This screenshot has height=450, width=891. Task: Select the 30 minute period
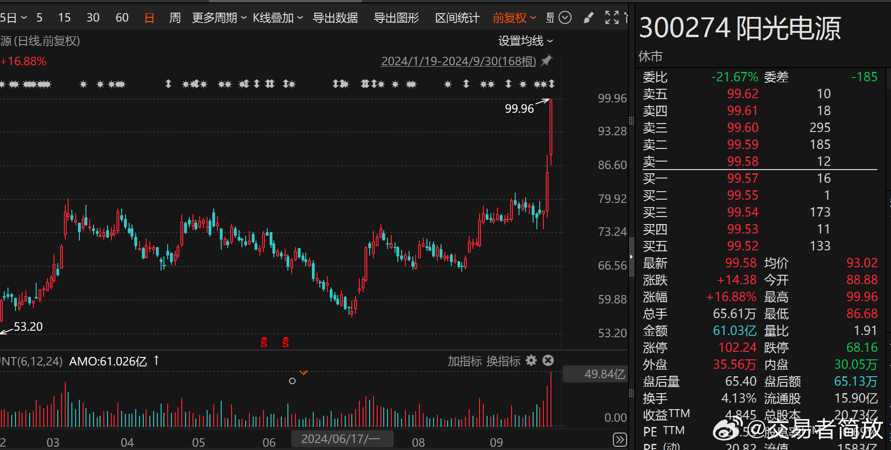(x=93, y=18)
